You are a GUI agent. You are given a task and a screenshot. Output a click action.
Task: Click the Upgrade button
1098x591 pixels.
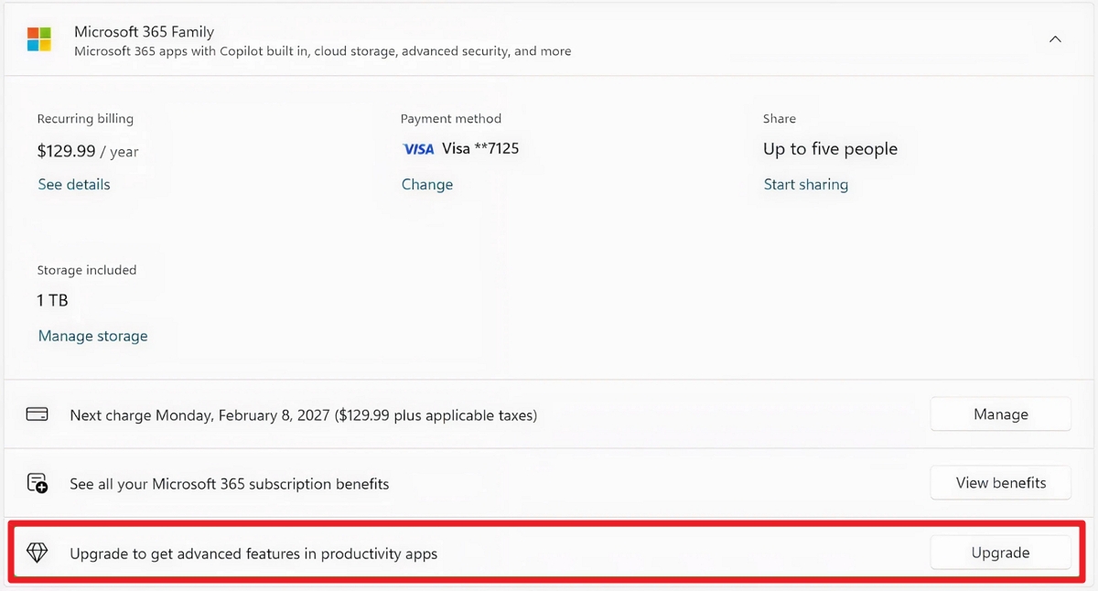pyautogui.click(x=1000, y=553)
